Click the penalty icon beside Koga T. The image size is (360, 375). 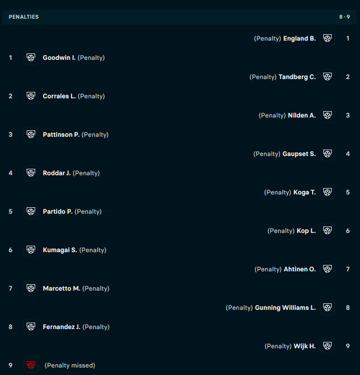pyautogui.click(x=327, y=192)
